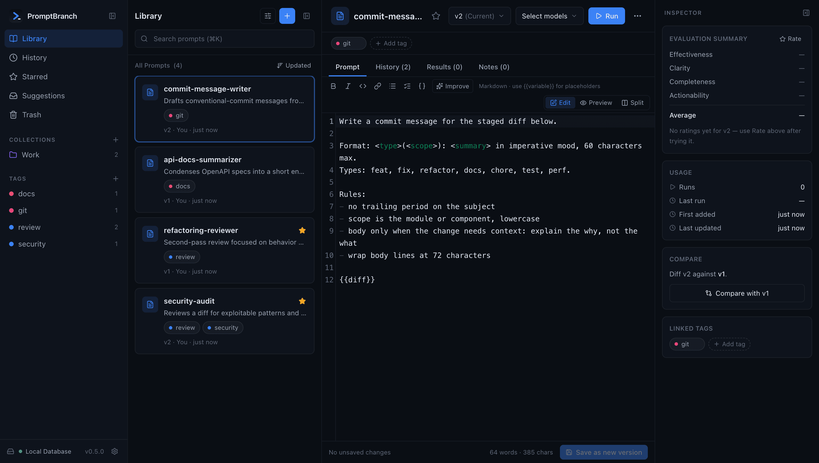Screen dimensions: 819x463
Task: Switch to Edit mode
Action: point(560,102)
